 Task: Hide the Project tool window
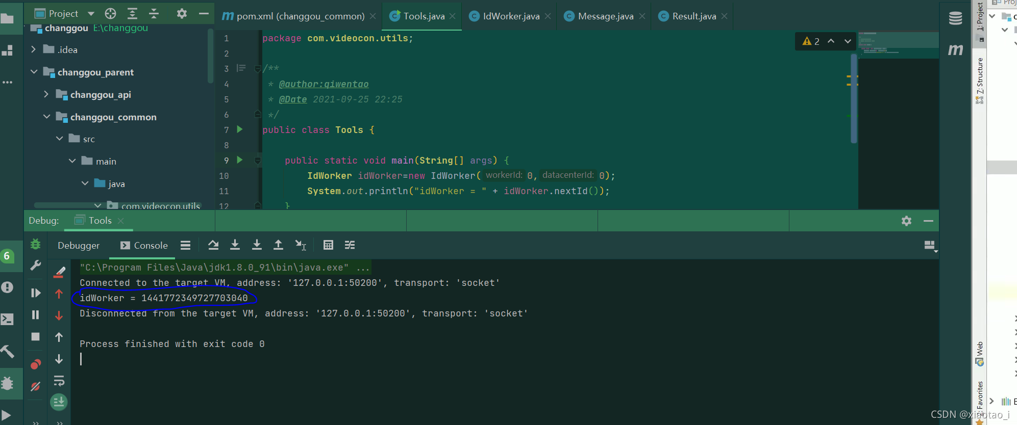click(204, 14)
